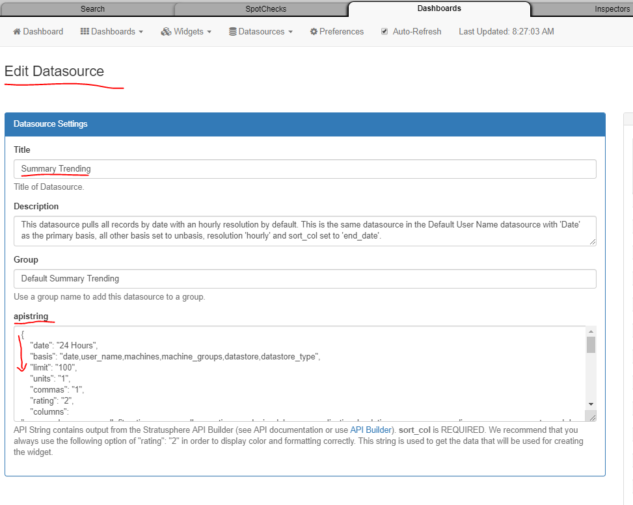
Task: Click inside the Description textarea
Action: tap(305, 231)
